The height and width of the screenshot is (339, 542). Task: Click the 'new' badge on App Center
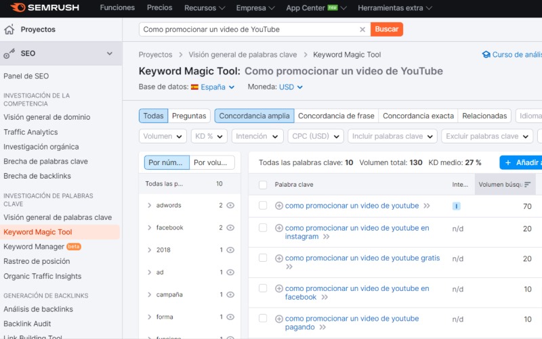click(x=333, y=7)
